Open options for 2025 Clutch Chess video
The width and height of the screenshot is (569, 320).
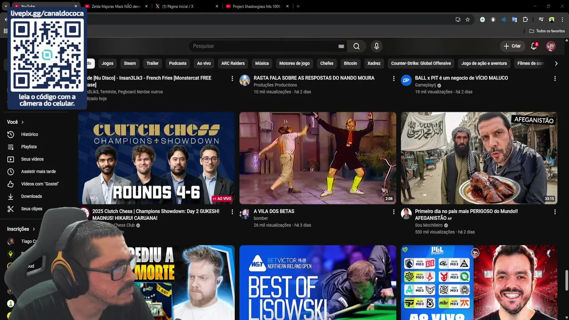(232, 212)
